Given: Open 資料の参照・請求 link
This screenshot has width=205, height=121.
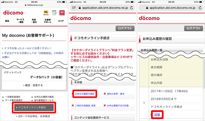Looking at the screenshot, I should coord(115,94).
